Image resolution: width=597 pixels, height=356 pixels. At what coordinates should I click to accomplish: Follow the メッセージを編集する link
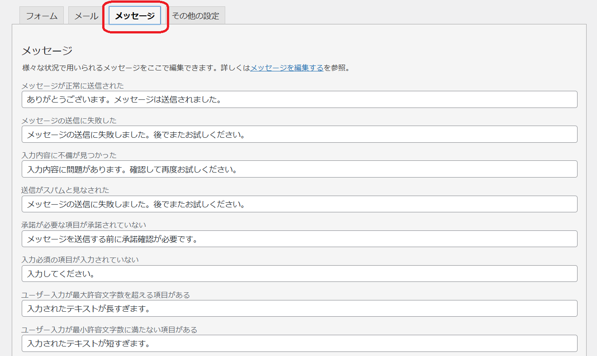coord(287,68)
